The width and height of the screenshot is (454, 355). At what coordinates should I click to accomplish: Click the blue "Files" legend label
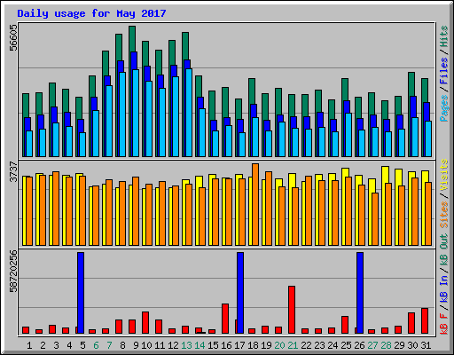click(x=444, y=70)
